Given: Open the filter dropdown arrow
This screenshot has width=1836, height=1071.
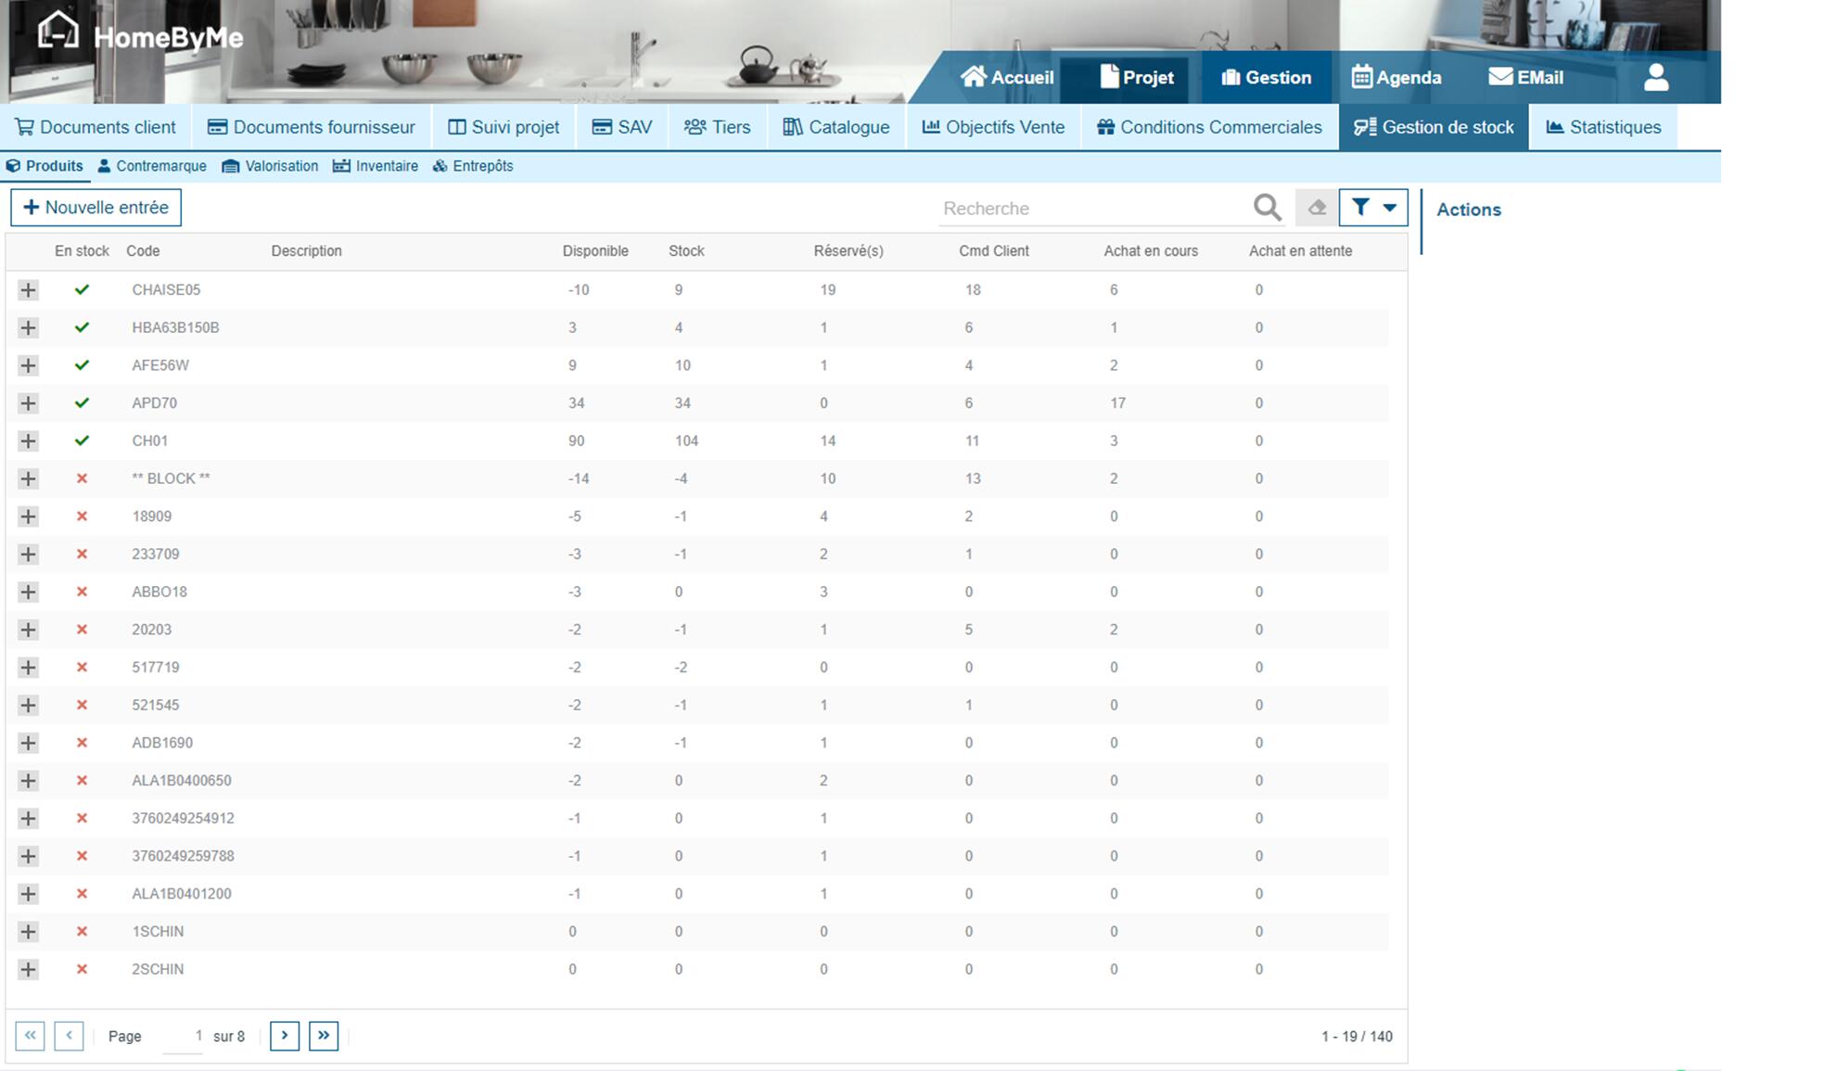Looking at the screenshot, I should [1389, 208].
